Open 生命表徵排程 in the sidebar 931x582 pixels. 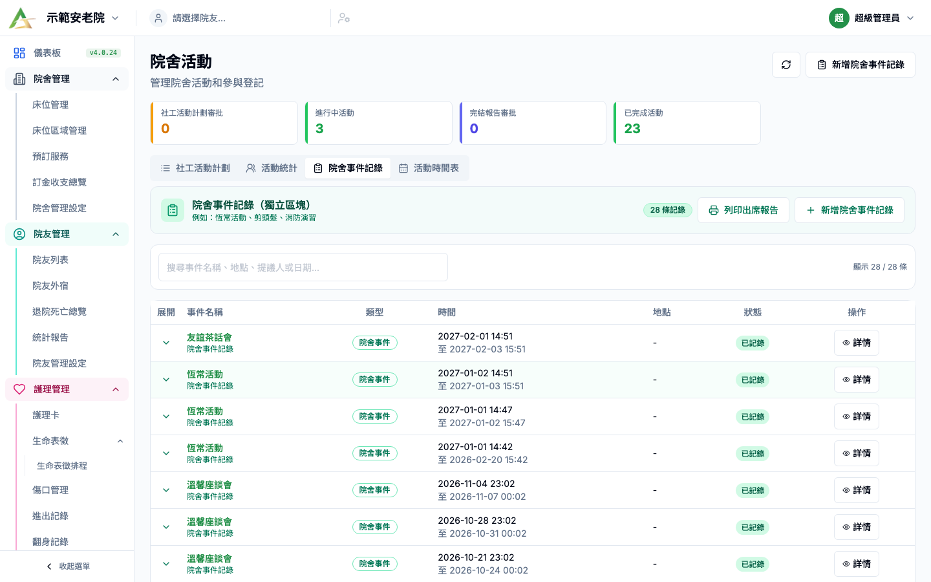tap(62, 466)
